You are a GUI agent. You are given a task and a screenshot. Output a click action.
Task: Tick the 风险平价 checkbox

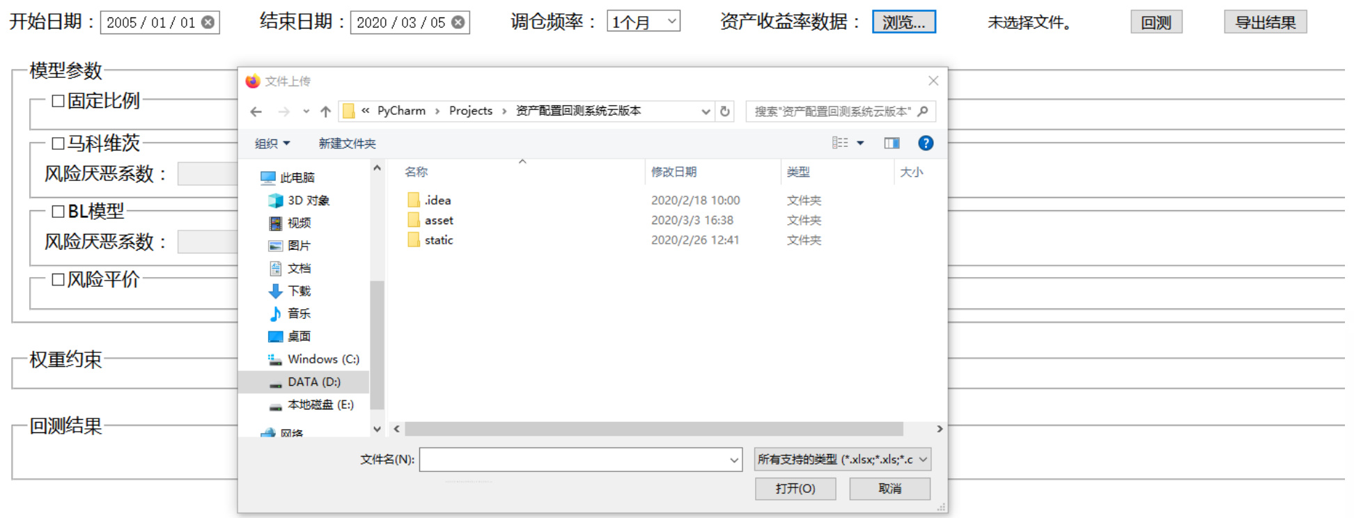[59, 280]
